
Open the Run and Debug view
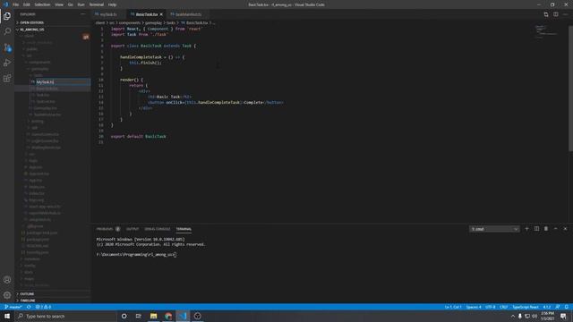(x=7, y=63)
